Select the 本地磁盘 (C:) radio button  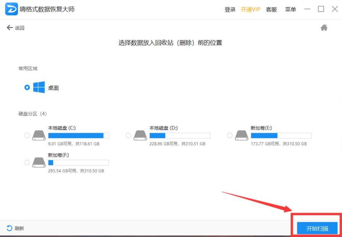coord(27,136)
